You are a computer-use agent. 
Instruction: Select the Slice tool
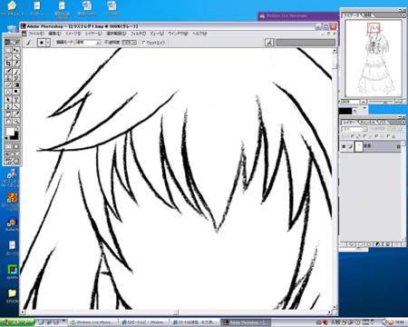[16, 64]
